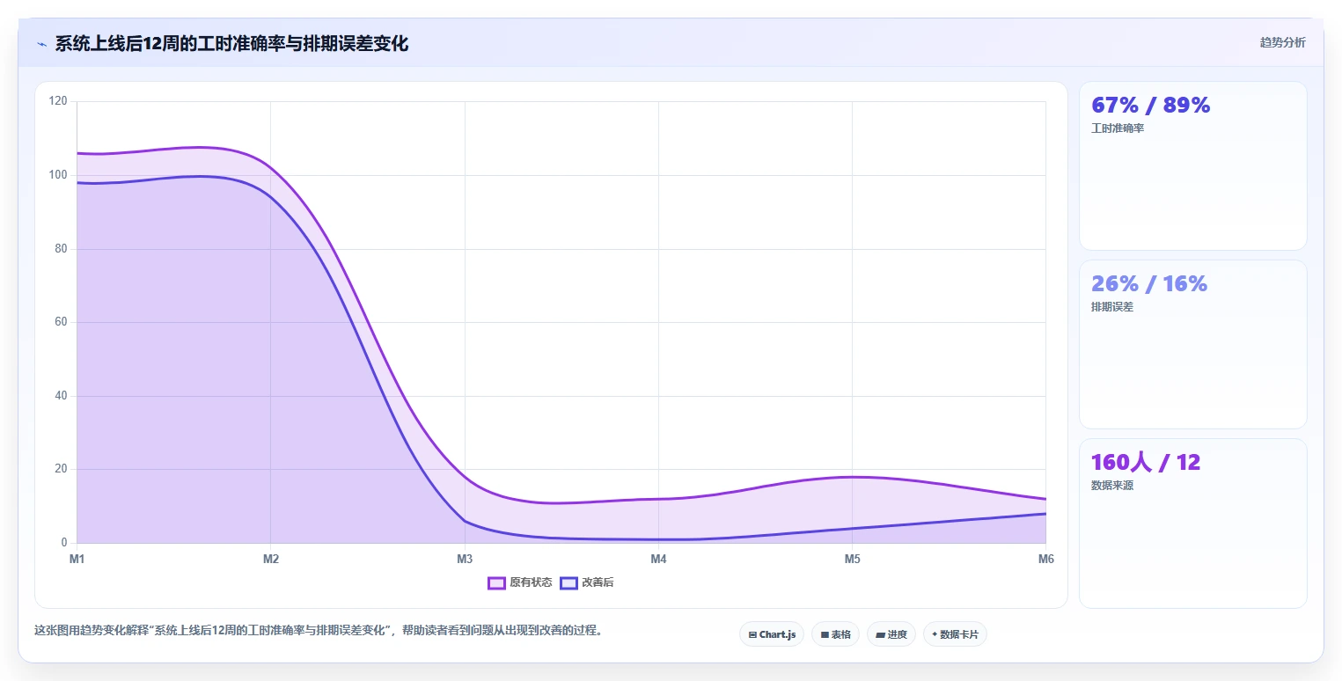Open the 排期误差 26% / 16% card
Screen dimensions: 1342x681
tap(1193, 344)
